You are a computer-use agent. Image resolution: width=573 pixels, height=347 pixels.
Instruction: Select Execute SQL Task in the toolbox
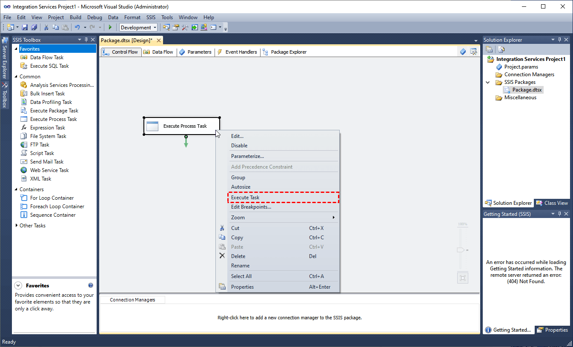coord(49,66)
